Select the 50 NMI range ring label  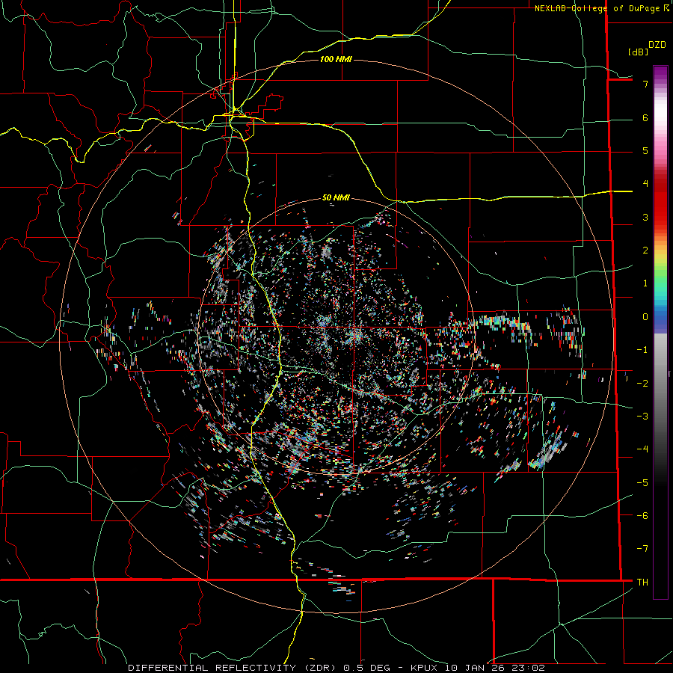[336, 197]
